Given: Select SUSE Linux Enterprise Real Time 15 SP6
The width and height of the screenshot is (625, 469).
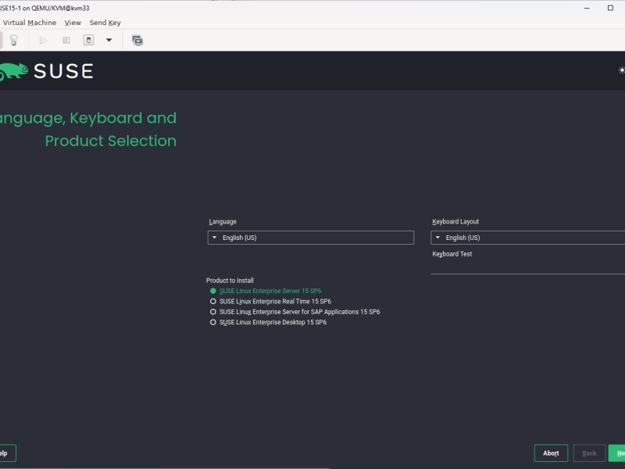Looking at the screenshot, I should (x=270, y=302).
